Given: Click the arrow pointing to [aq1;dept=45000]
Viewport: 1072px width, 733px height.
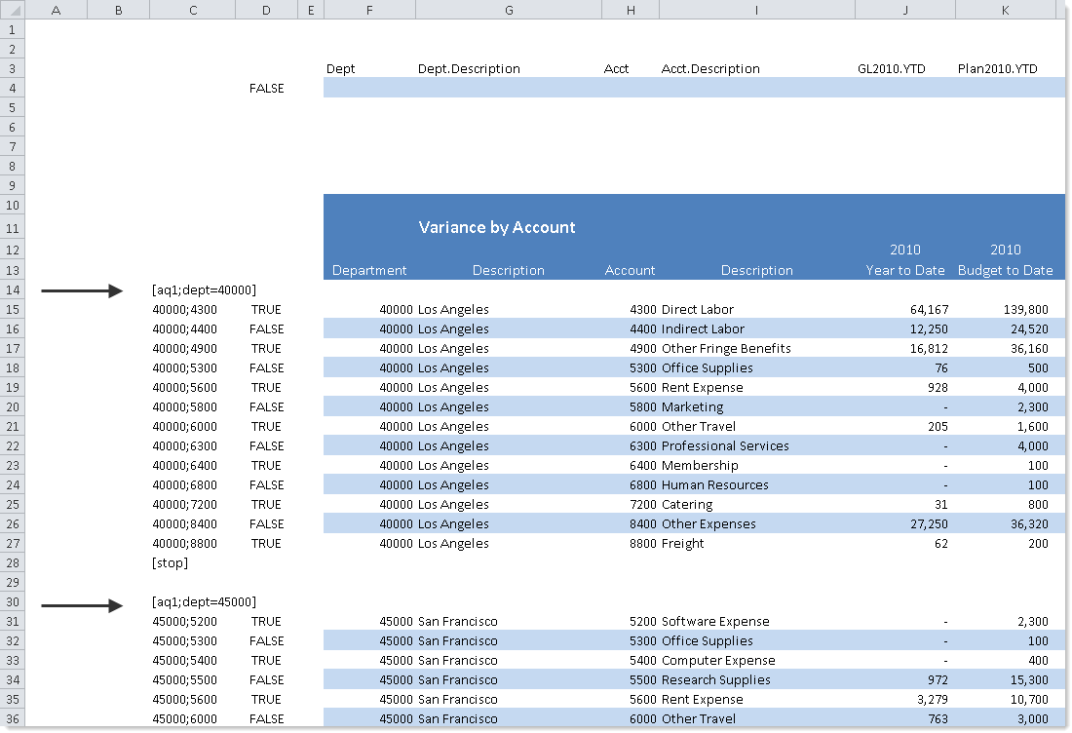Looking at the screenshot, I should tap(82, 605).
